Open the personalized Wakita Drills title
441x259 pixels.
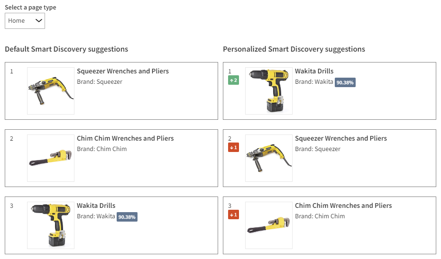coord(314,71)
